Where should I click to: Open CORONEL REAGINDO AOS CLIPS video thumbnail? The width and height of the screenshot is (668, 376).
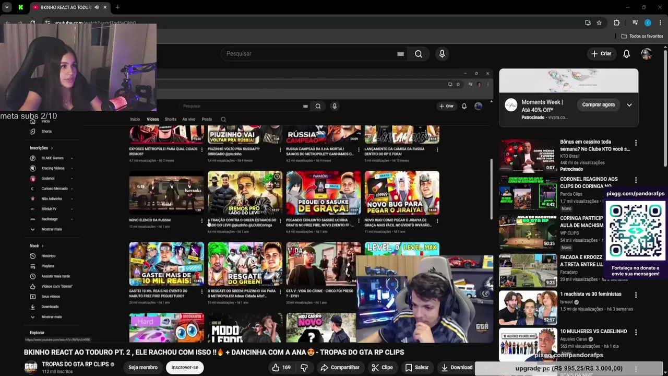pyautogui.click(x=528, y=193)
